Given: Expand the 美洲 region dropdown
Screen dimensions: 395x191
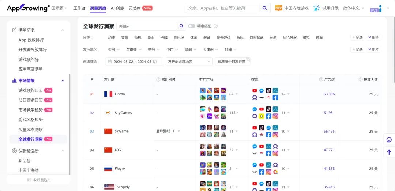Looking at the screenshot, I should click(154, 50).
